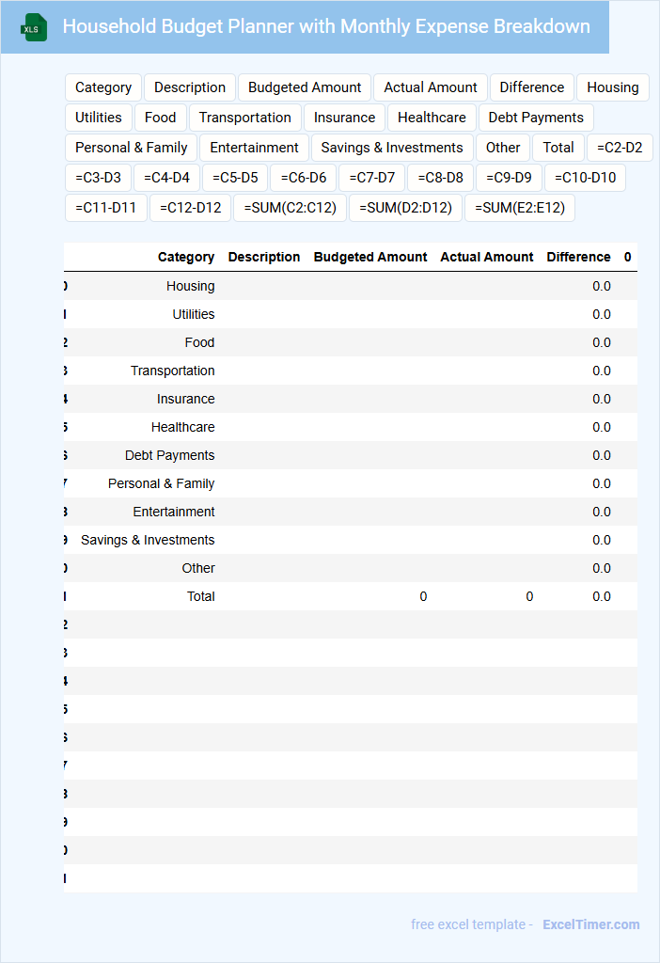Click the Household Budget Planner title

(x=326, y=26)
